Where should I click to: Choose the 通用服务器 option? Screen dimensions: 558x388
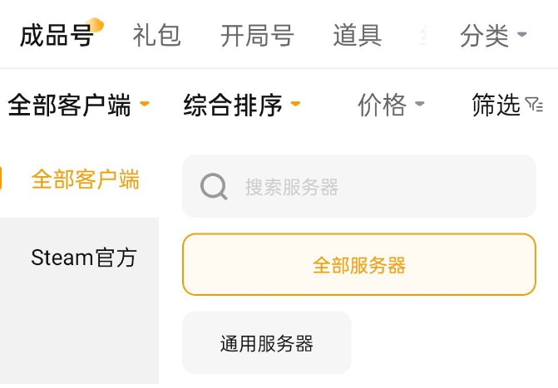(266, 343)
